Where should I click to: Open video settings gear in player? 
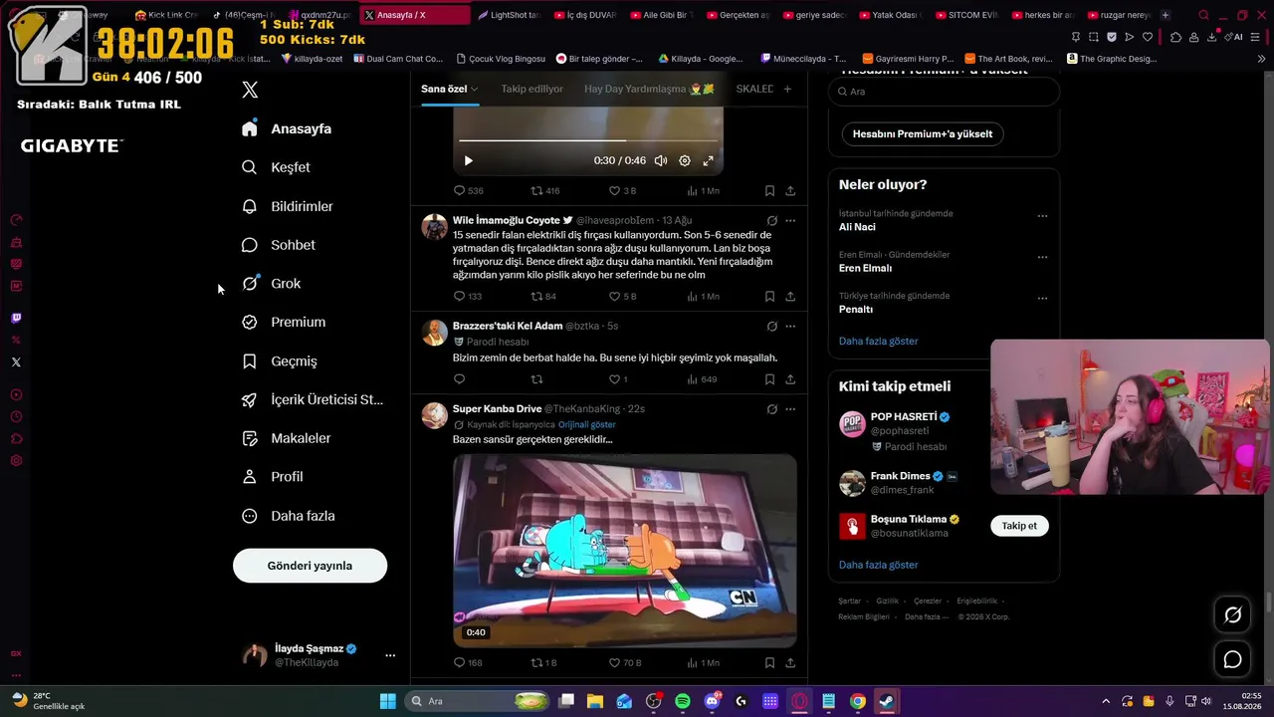point(685,160)
